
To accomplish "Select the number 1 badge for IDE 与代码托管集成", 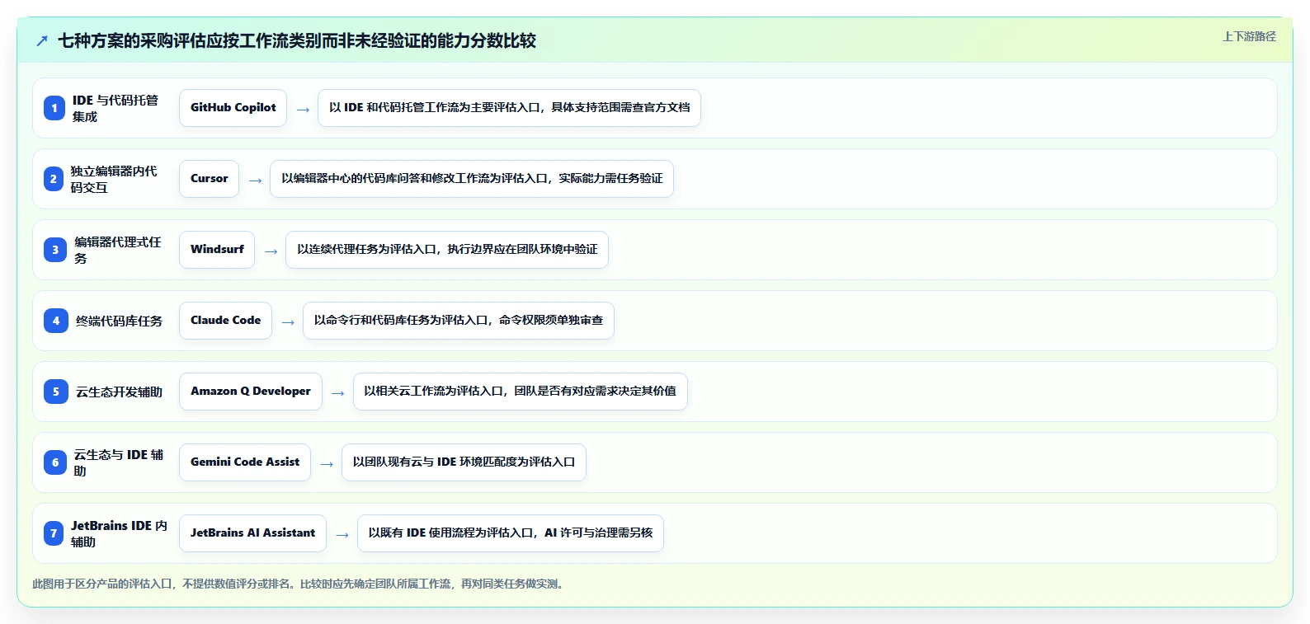I will (54, 108).
